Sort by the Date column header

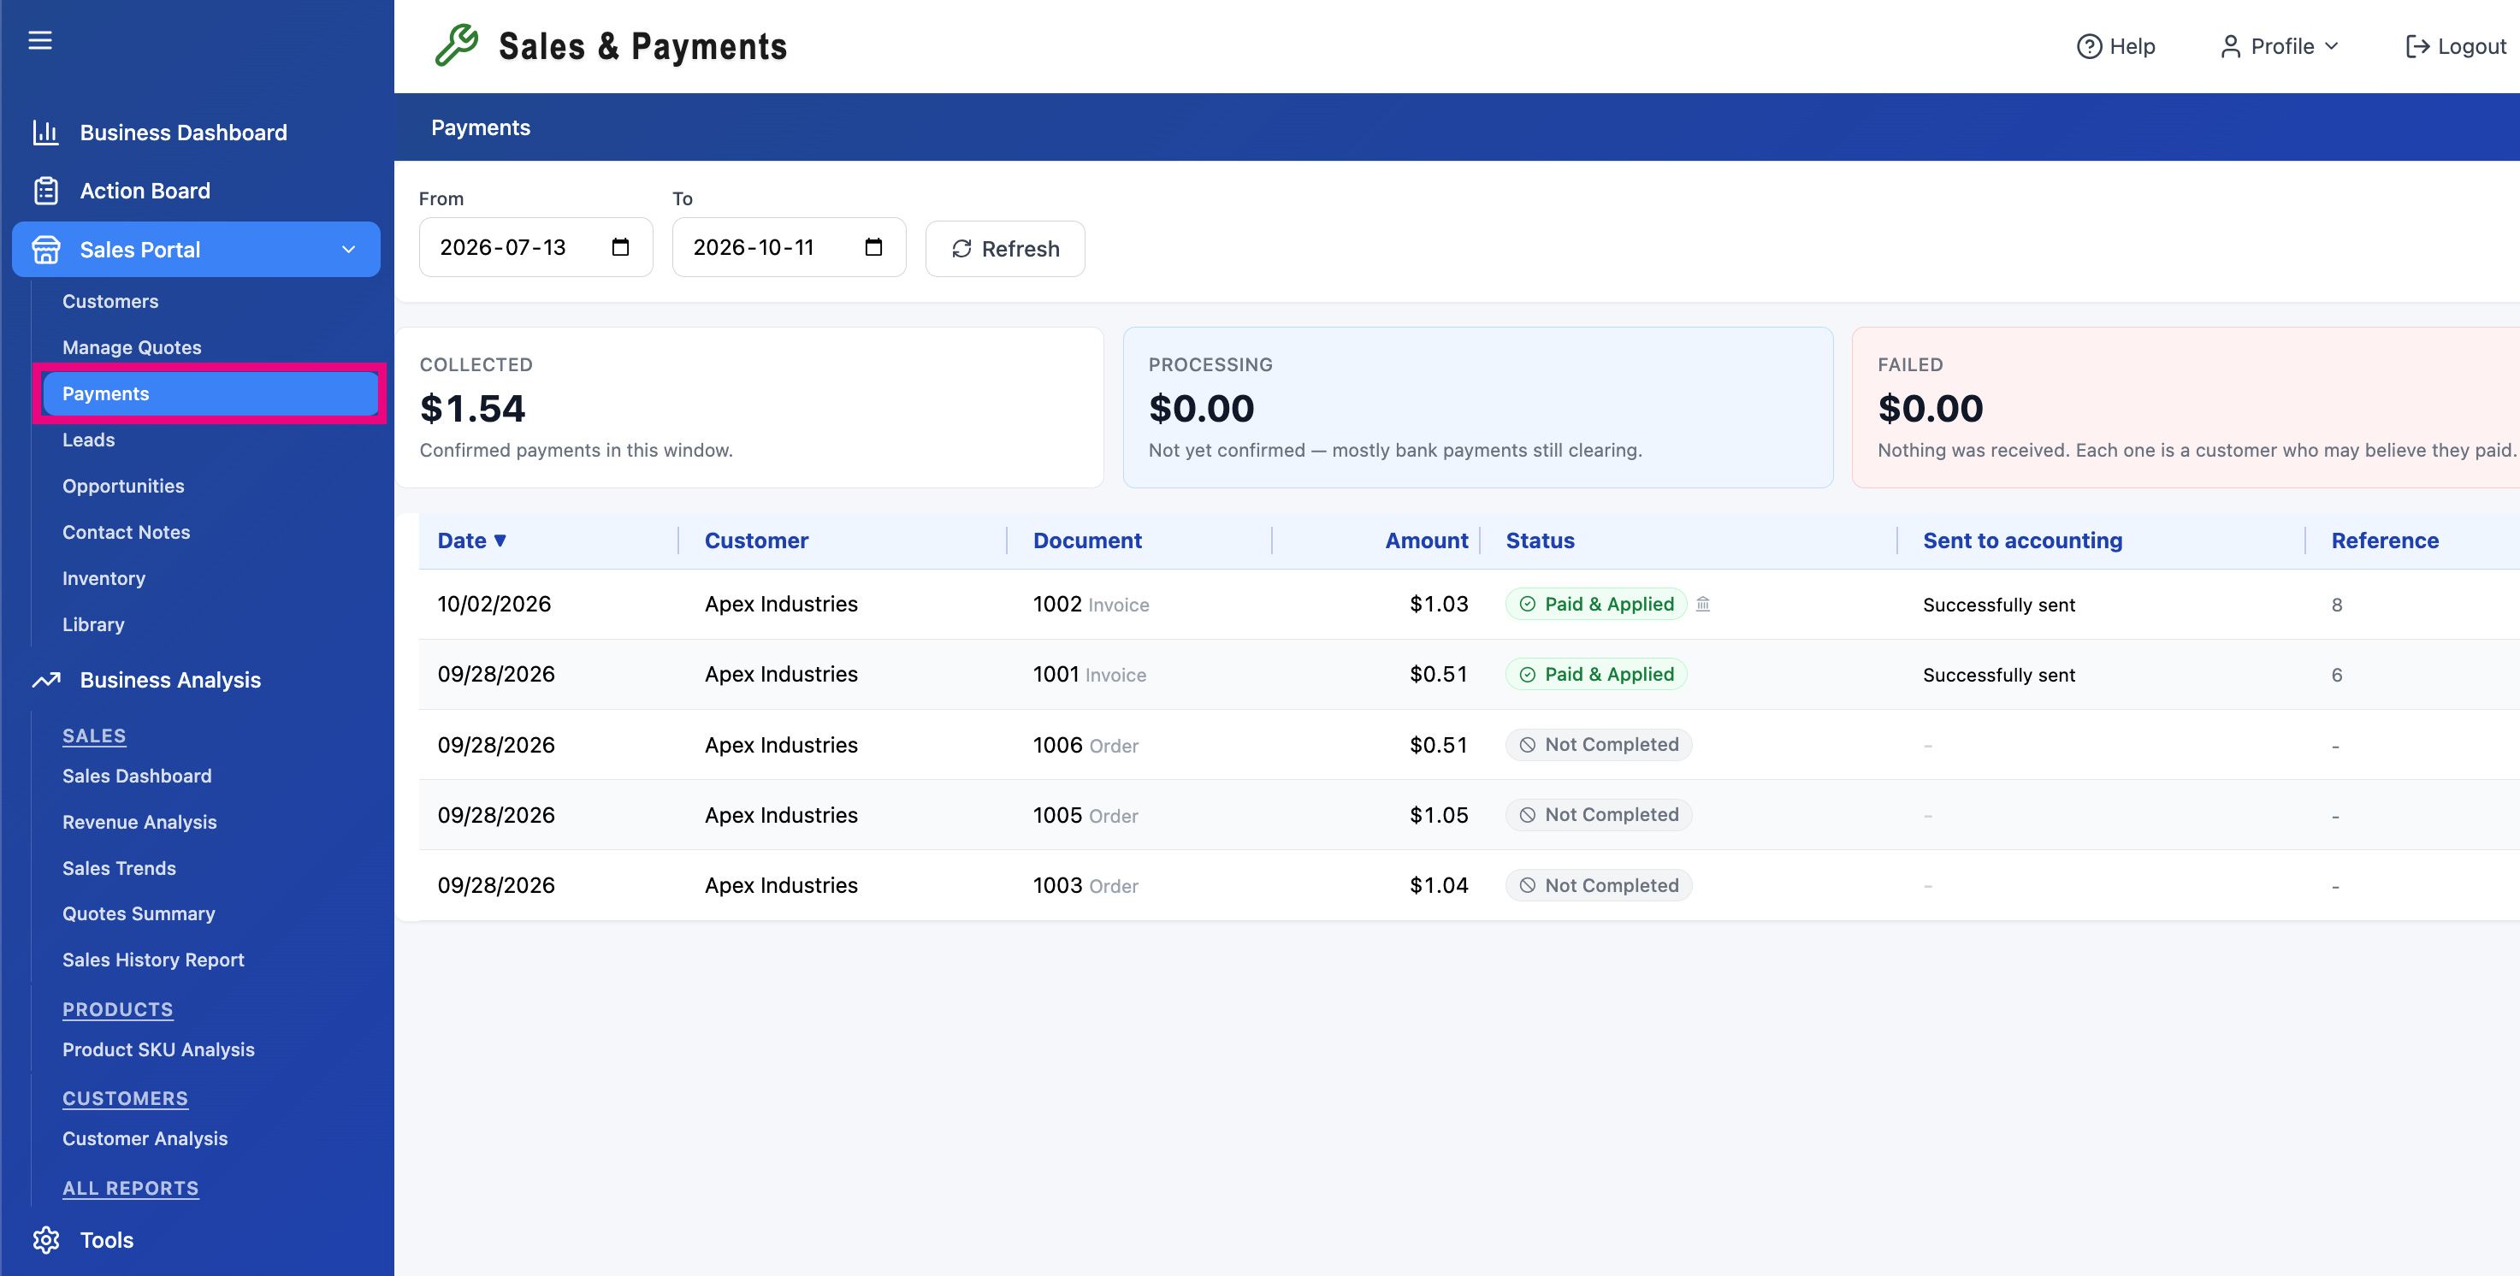coord(471,541)
